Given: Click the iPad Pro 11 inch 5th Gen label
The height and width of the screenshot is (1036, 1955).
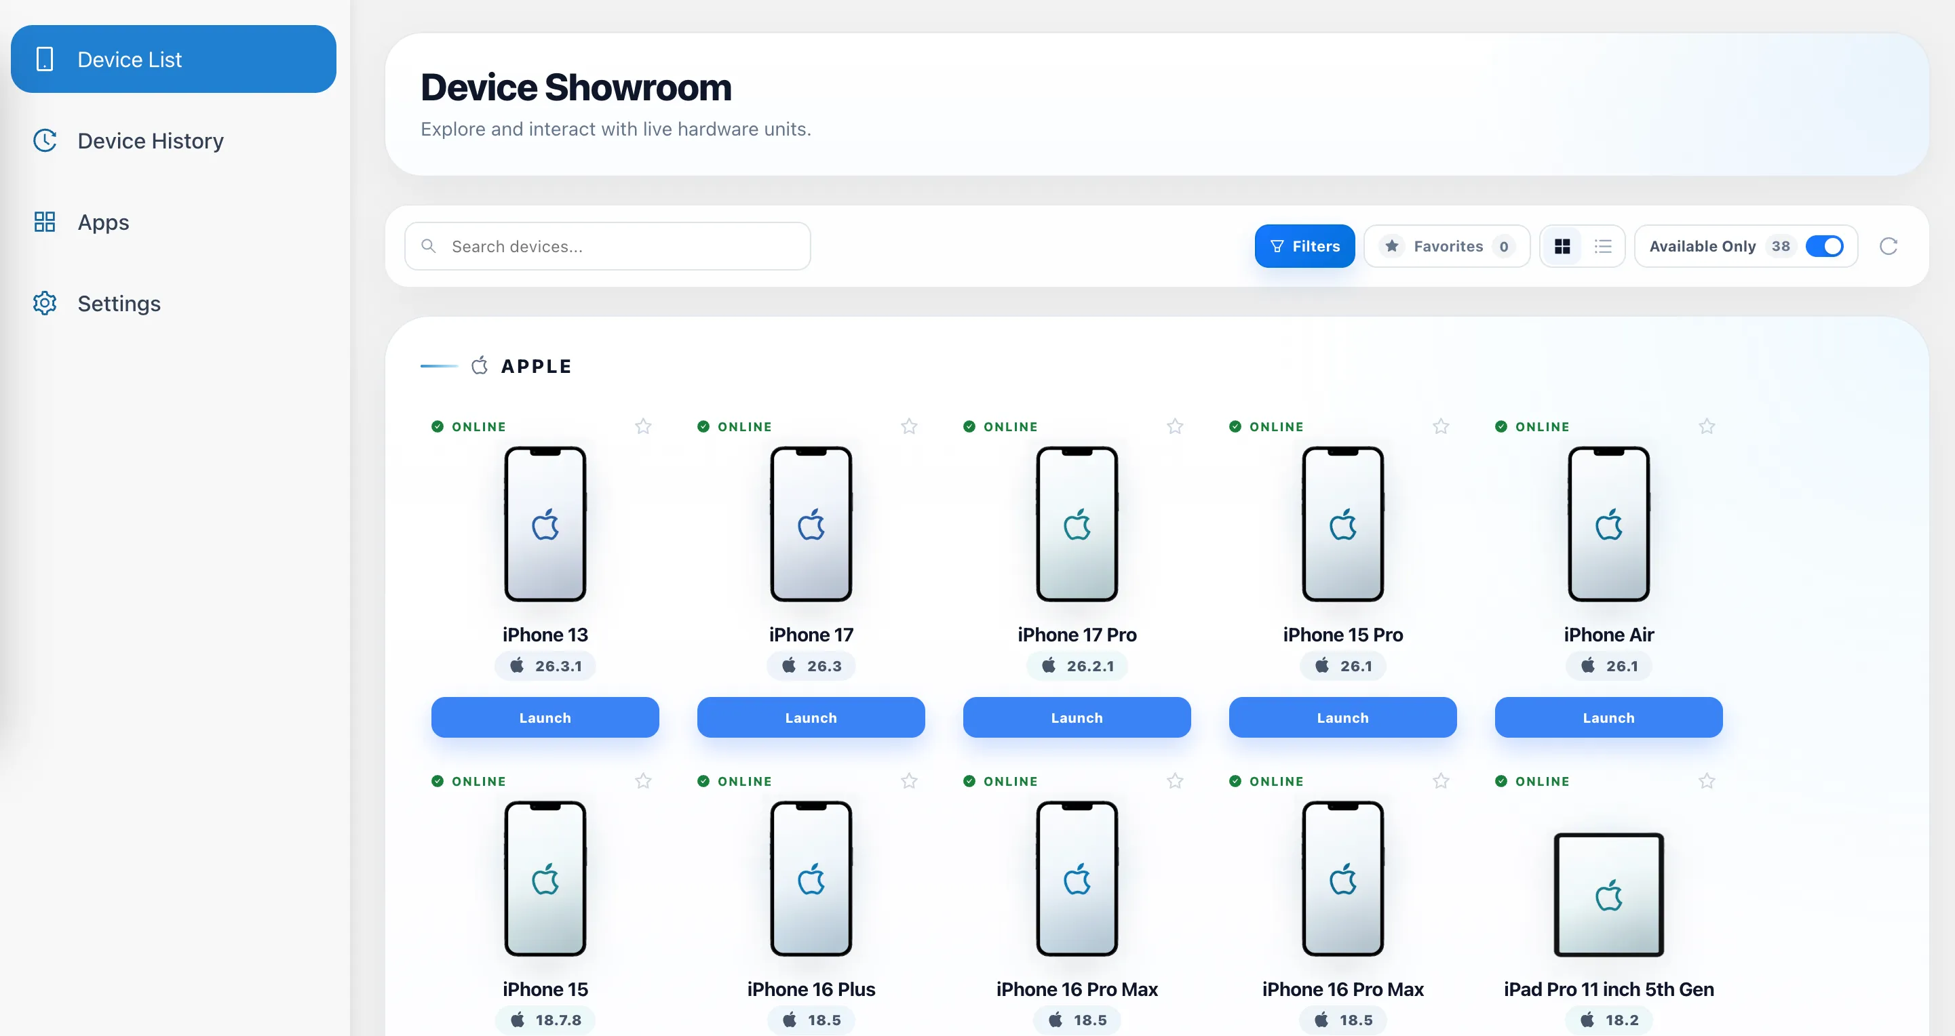Looking at the screenshot, I should pyautogui.click(x=1609, y=989).
